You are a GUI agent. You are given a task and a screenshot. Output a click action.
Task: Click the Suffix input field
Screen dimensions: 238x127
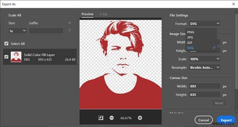[46, 31]
